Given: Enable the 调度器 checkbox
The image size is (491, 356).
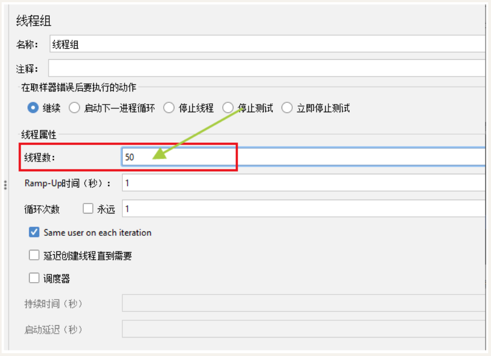Looking at the screenshot, I should (x=34, y=278).
